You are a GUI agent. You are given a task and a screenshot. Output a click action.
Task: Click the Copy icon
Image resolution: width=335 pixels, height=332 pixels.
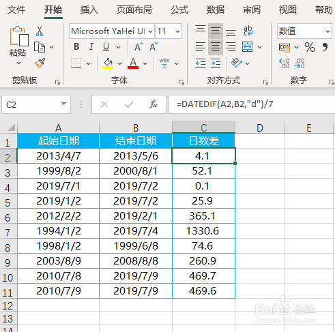40,47
